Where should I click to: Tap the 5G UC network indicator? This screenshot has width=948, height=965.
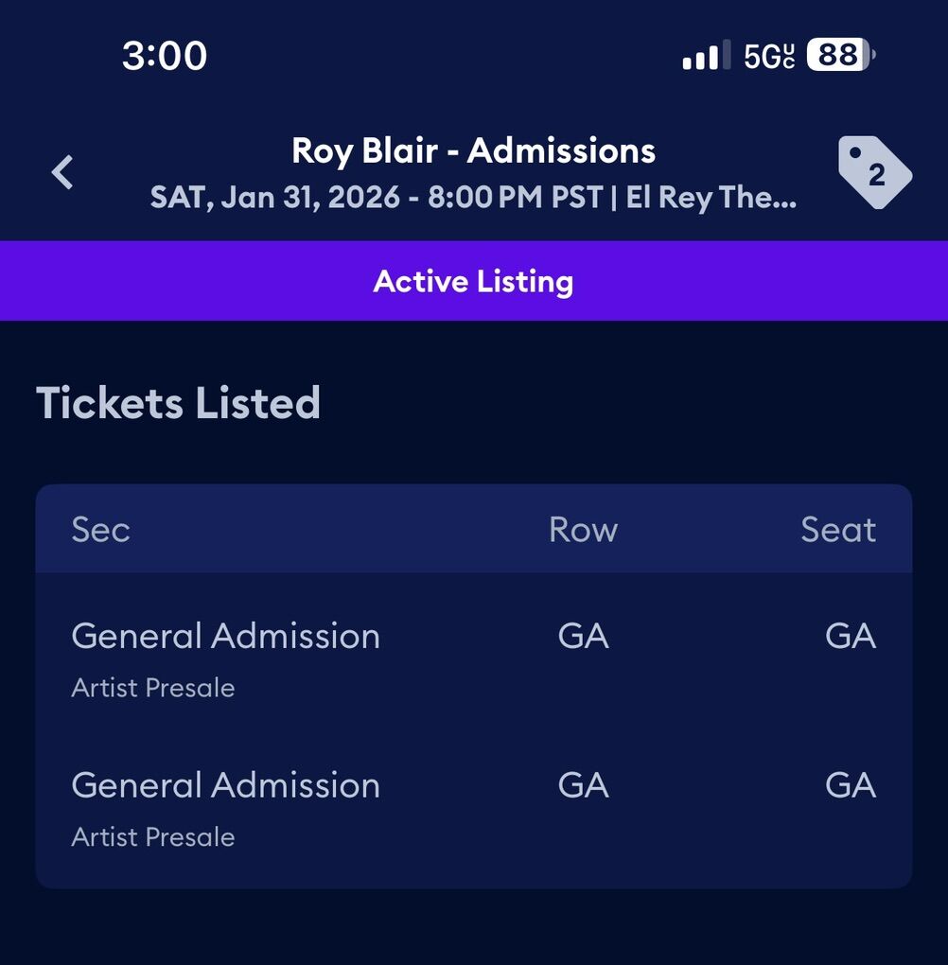point(768,57)
